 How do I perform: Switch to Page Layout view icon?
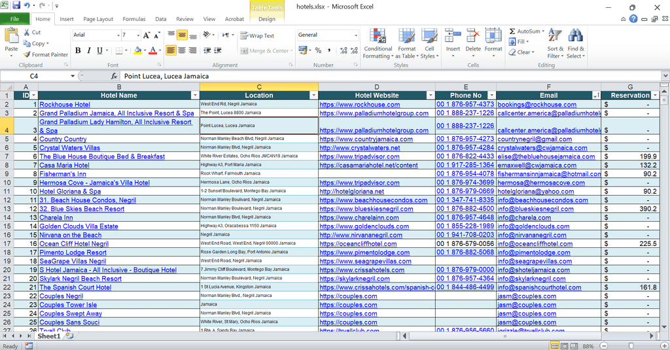pyautogui.click(x=564, y=345)
